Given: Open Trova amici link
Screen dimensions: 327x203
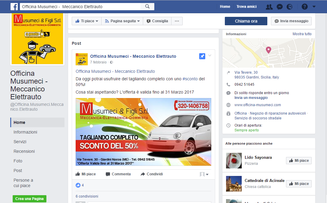Looking at the screenshot, I should (x=247, y=7).
